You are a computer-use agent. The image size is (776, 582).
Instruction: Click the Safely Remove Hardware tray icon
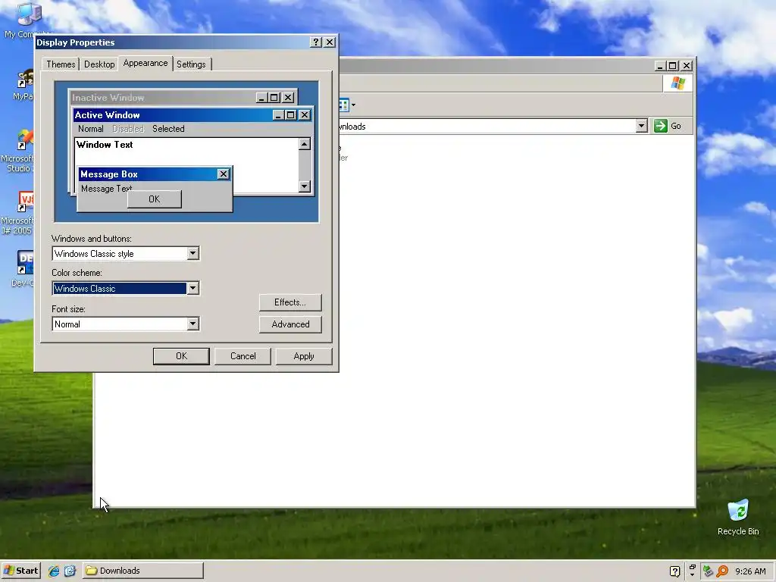pos(709,571)
